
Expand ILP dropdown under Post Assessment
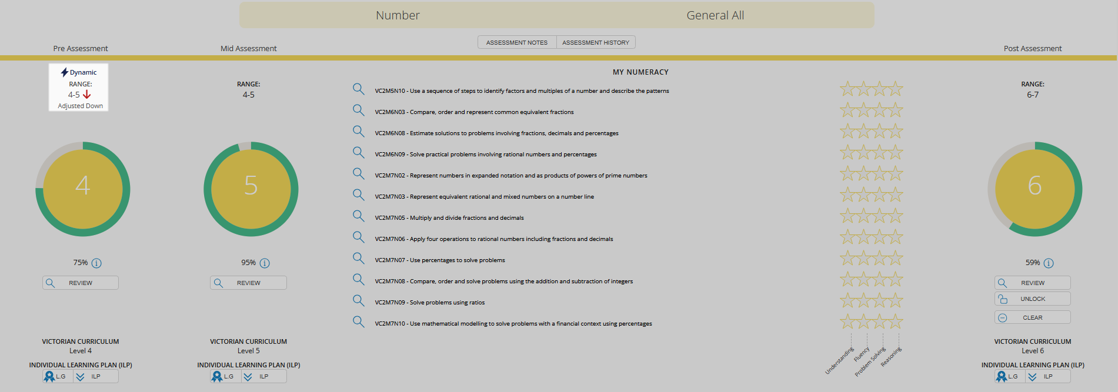(x=1048, y=376)
